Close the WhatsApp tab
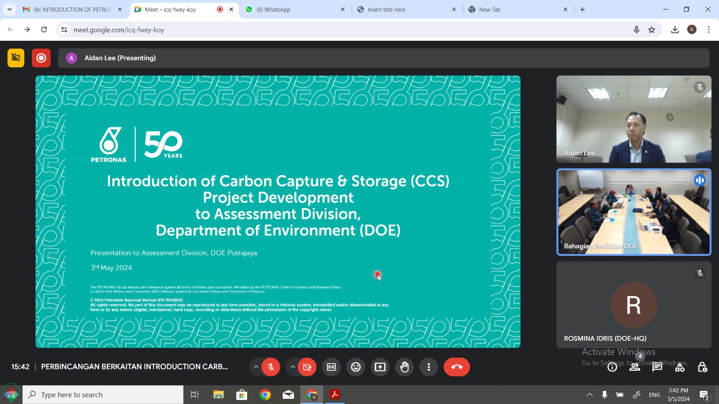The image size is (719, 404). point(342,9)
